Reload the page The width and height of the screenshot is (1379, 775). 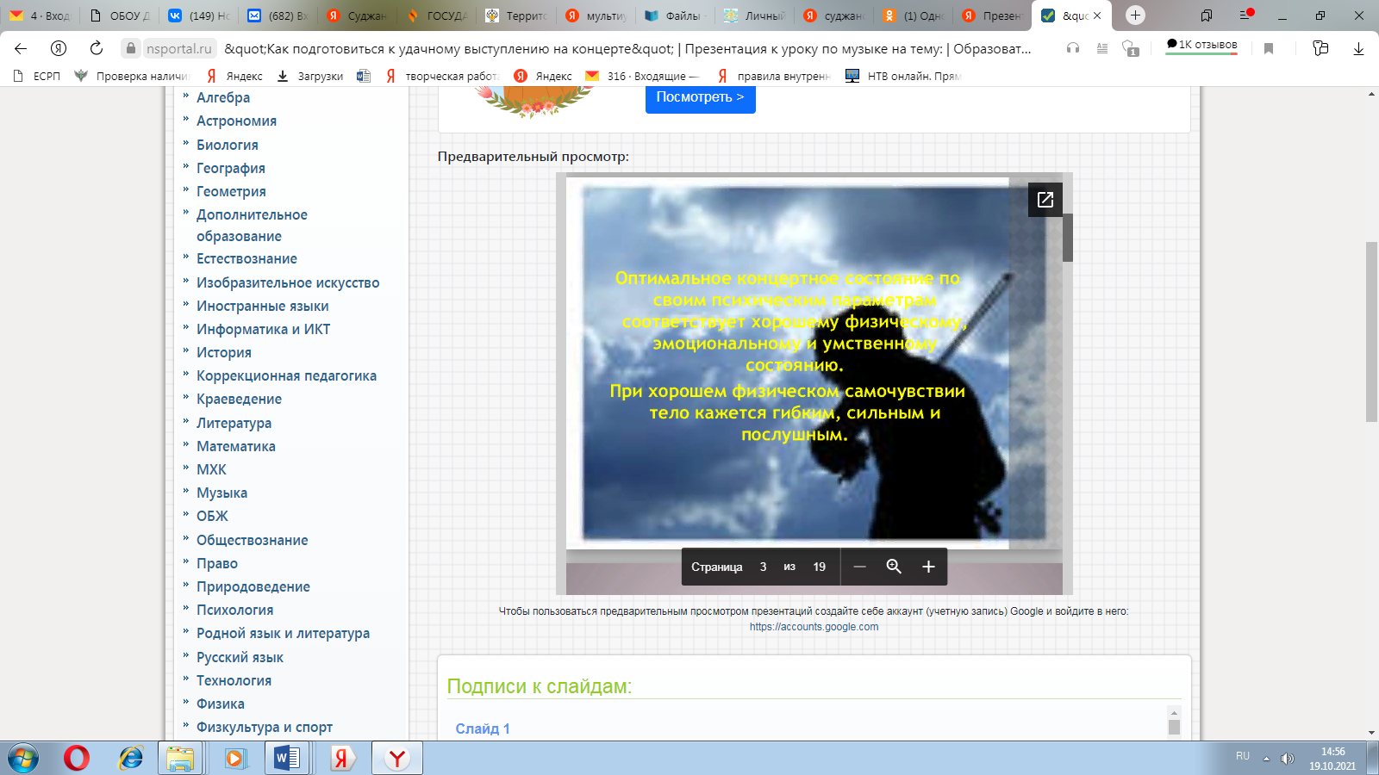point(97,48)
